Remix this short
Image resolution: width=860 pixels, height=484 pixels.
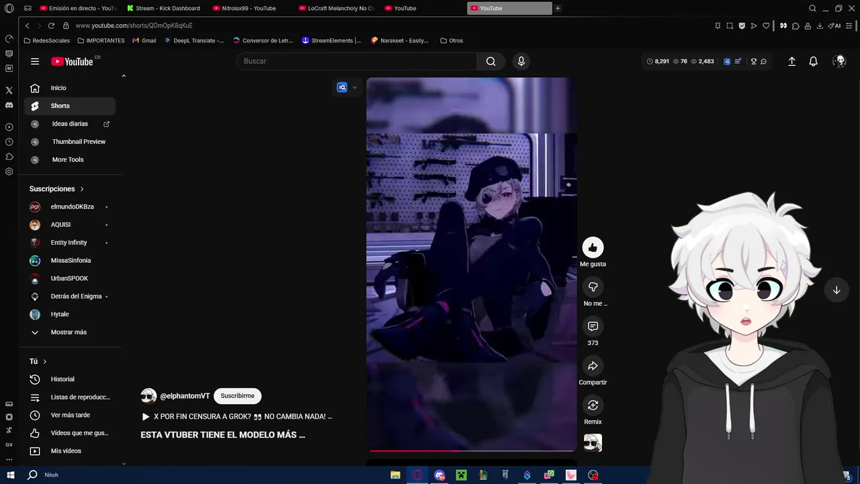(x=593, y=405)
